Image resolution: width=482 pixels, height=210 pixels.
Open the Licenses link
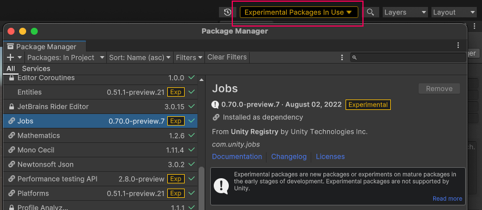(330, 157)
